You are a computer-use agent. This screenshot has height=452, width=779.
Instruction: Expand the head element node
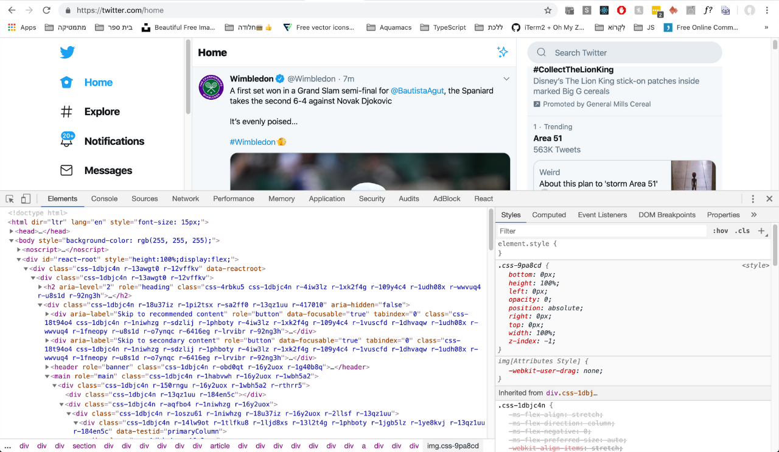point(12,231)
